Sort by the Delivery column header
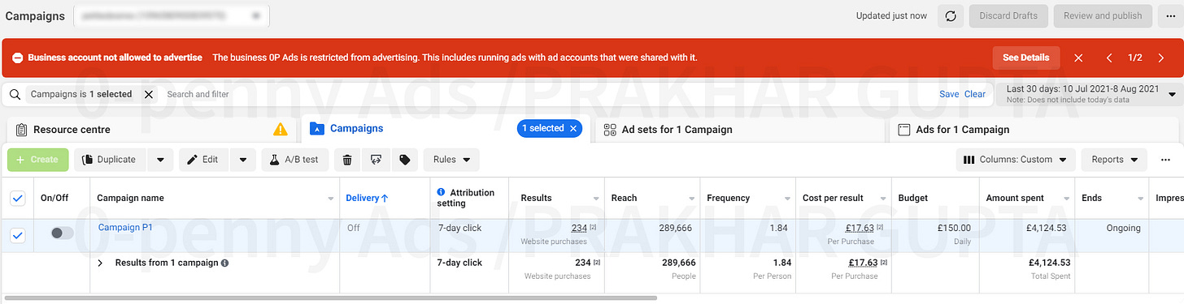1184x304 pixels. (x=368, y=198)
